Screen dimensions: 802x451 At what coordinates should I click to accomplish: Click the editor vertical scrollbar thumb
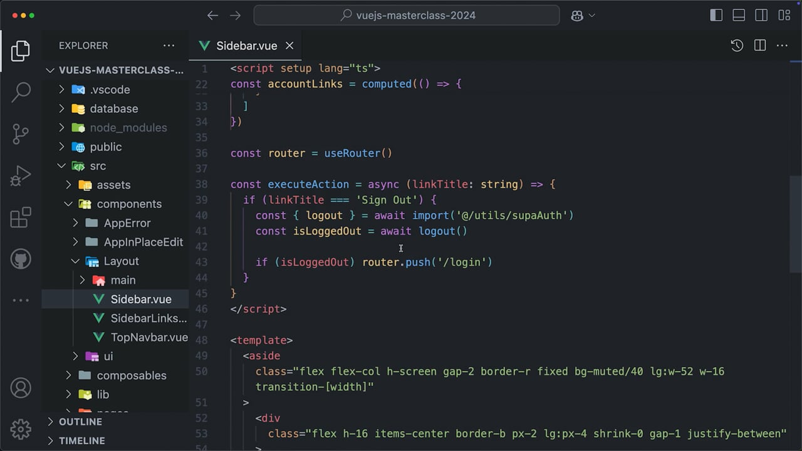(x=795, y=225)
